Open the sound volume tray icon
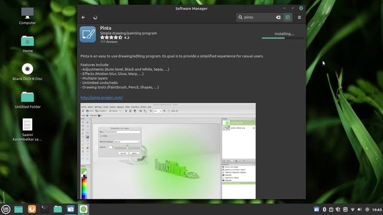 [x=360, y=210]
